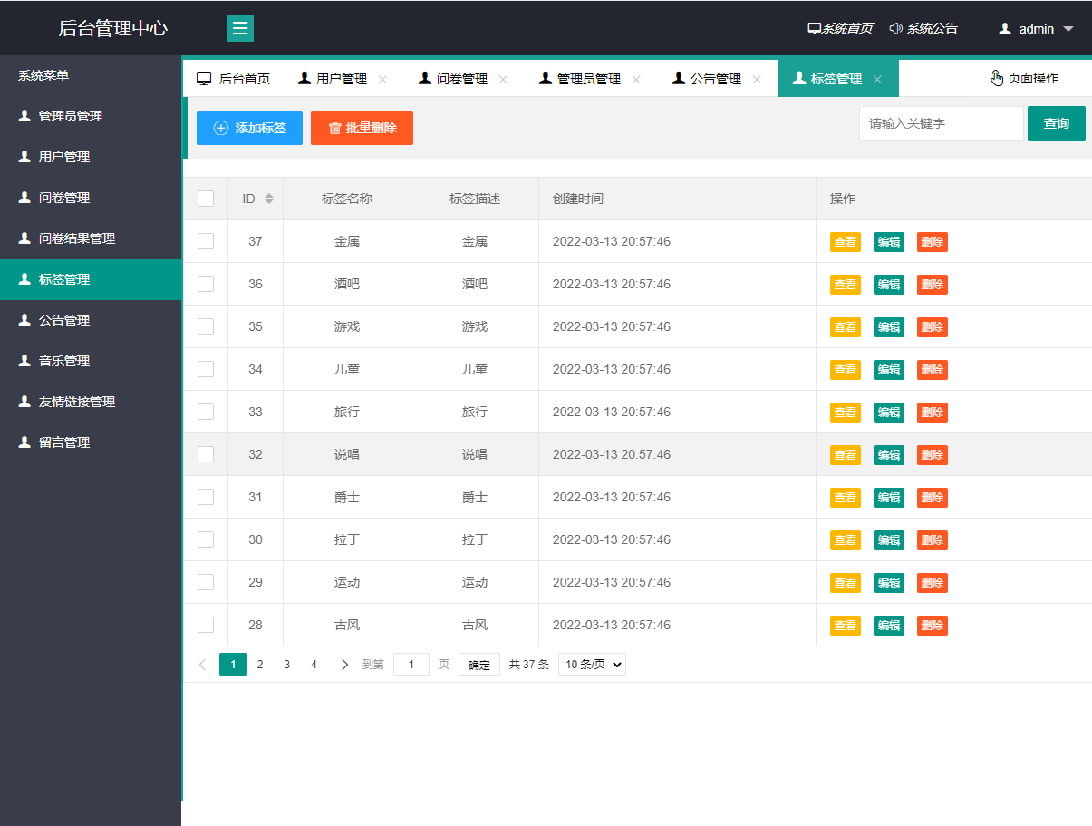Select 标签管理 in the sidebar menu
This screenshot has height=826, width=1092.
pyautogui.click(x=91, y=279)
